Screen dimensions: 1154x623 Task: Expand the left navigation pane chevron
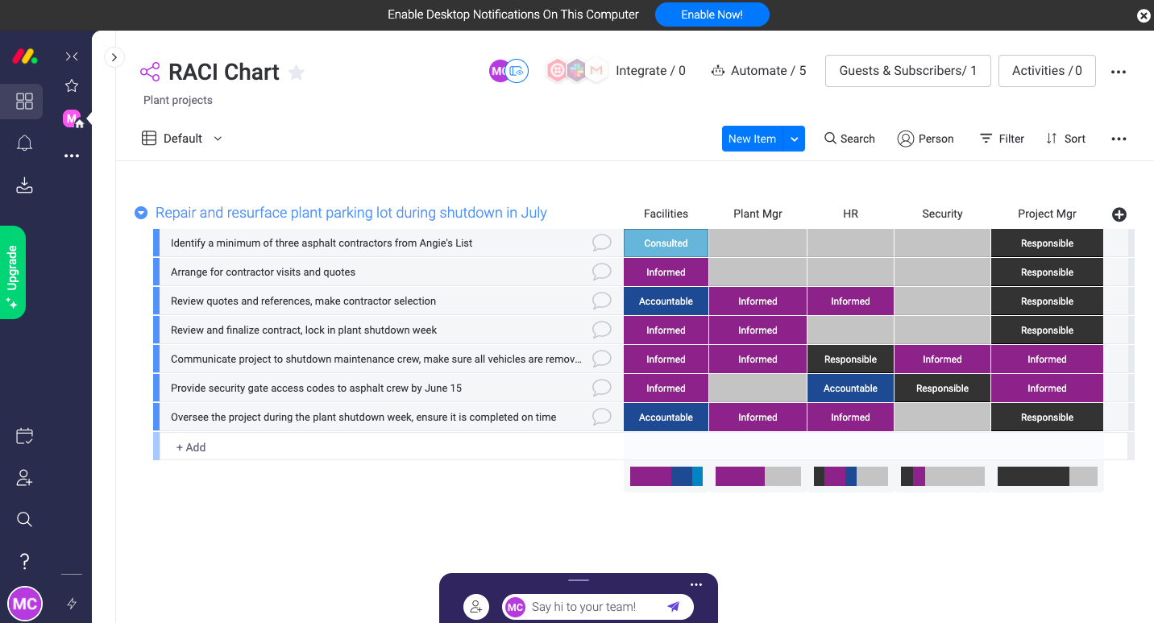114,57
